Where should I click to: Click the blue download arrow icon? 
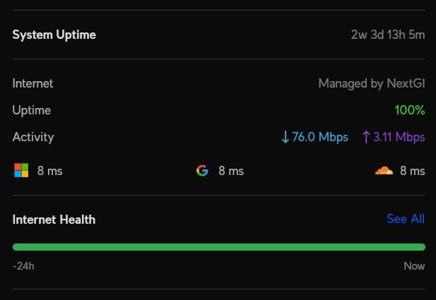click(285, 137)
